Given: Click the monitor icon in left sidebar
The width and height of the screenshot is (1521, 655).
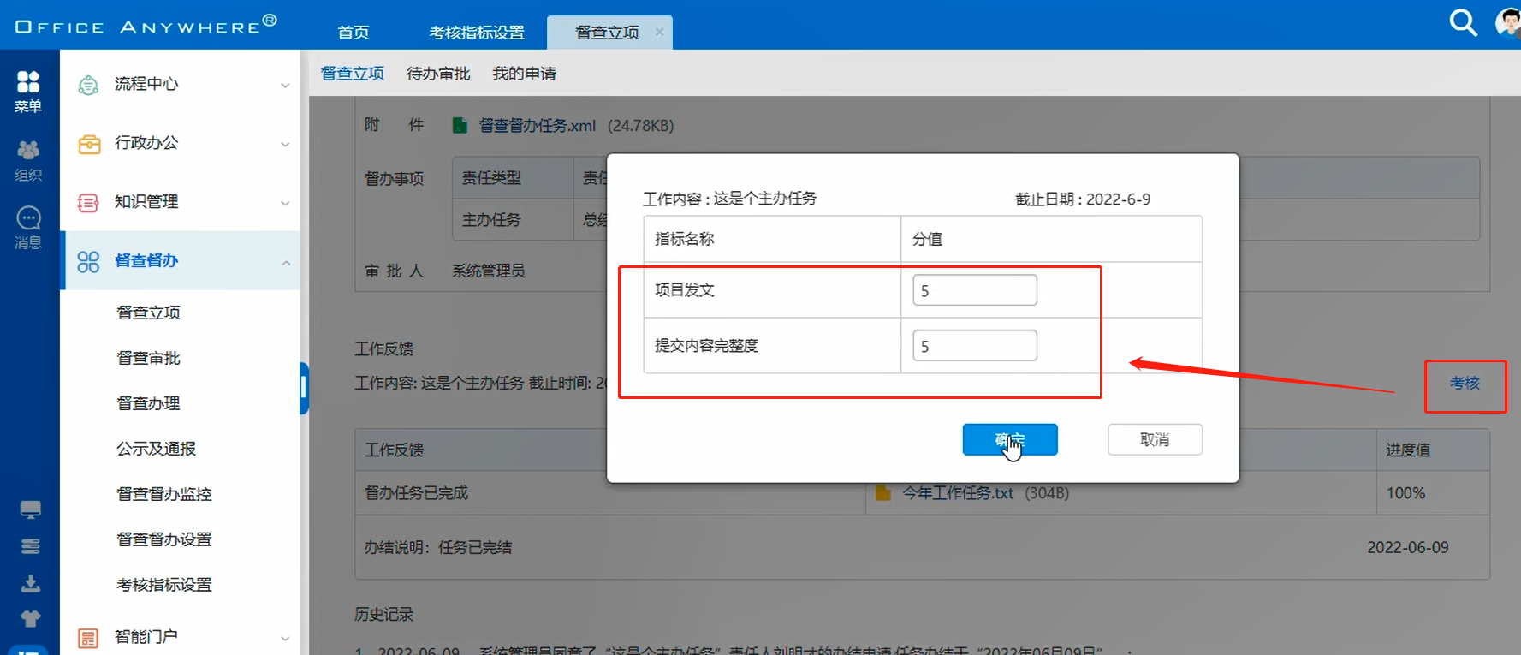Looking at the screenshot, I should point(30,510).
